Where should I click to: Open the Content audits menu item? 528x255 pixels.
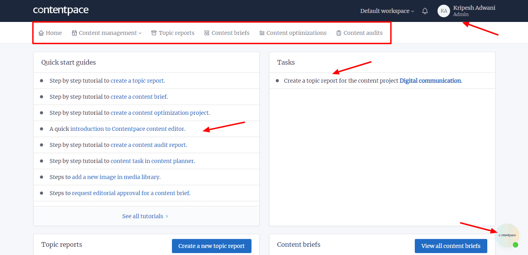(363, 33)
